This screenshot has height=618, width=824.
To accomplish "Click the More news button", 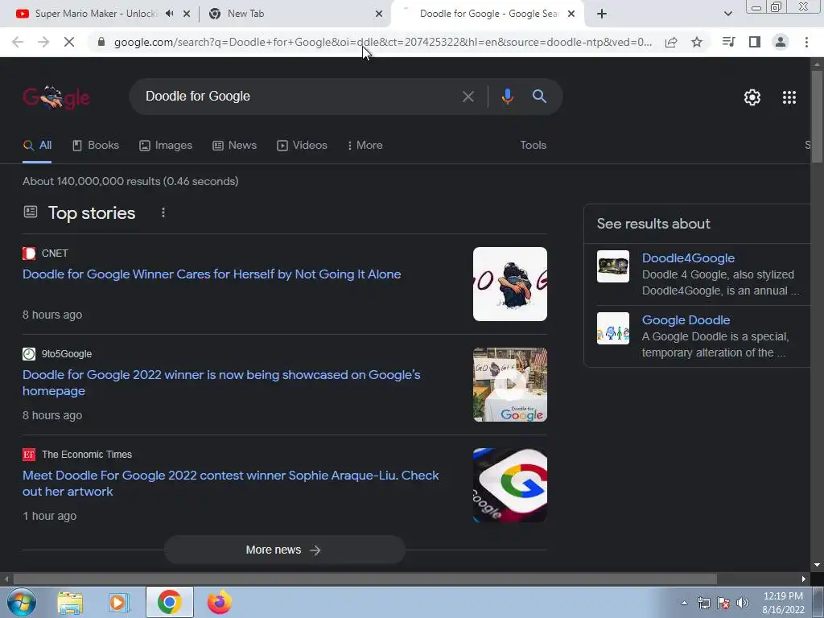I will 284,550.
